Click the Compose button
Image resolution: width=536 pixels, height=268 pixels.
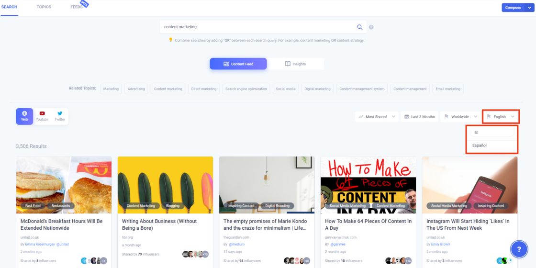tap(513, 8)
